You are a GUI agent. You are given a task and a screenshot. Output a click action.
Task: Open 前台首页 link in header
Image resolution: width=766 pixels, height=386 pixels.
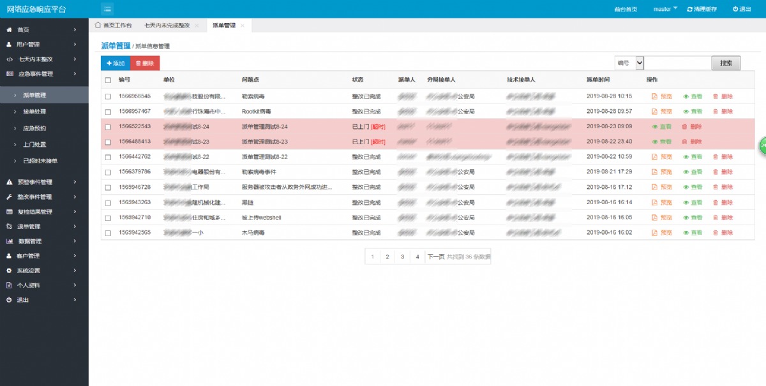pos(626,9)
